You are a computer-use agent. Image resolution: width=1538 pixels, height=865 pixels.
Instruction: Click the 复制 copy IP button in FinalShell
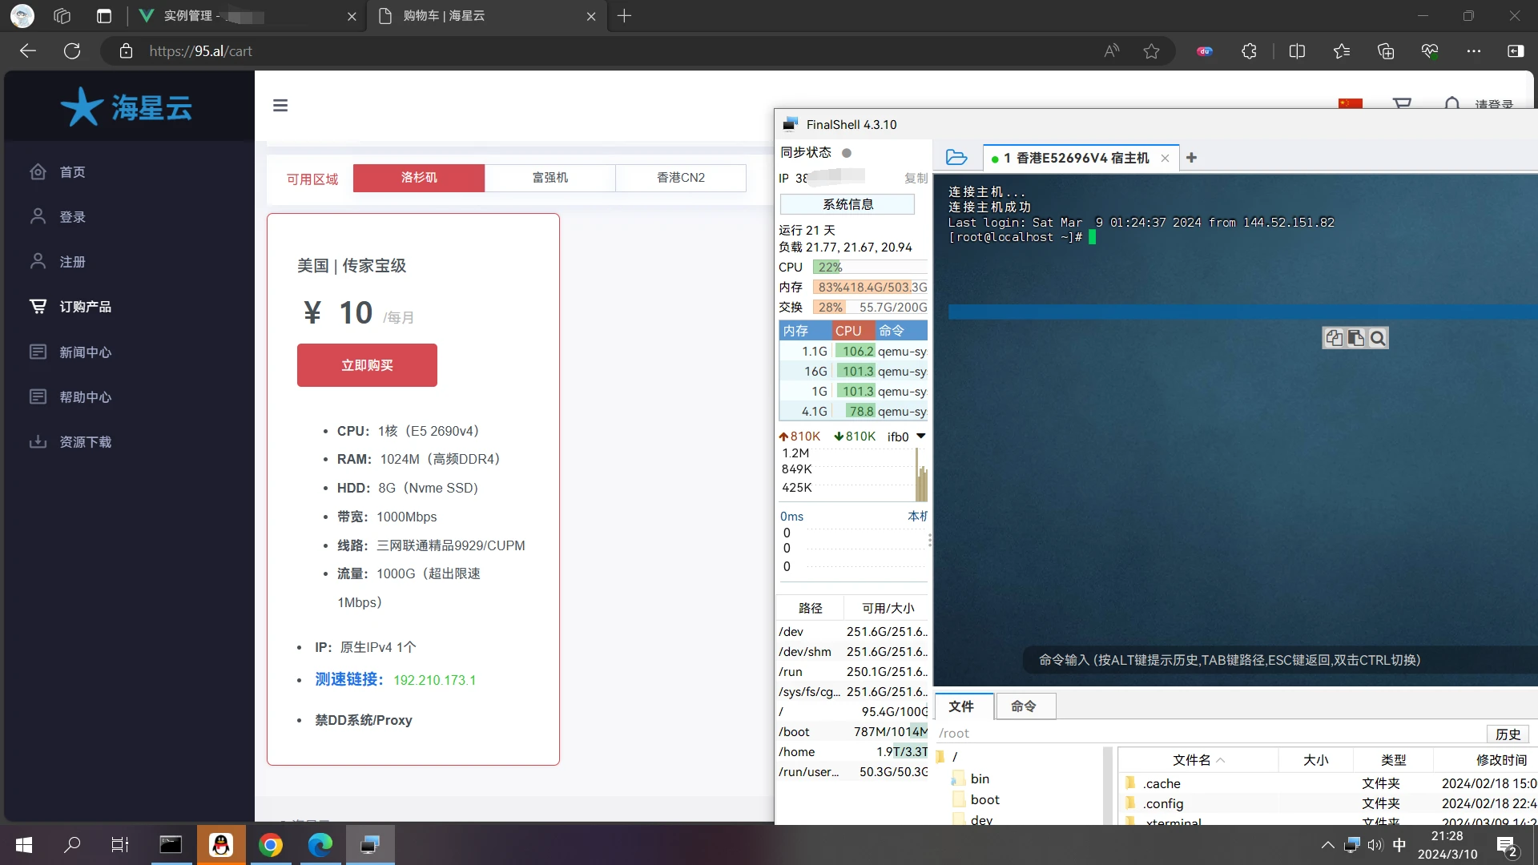916,178
